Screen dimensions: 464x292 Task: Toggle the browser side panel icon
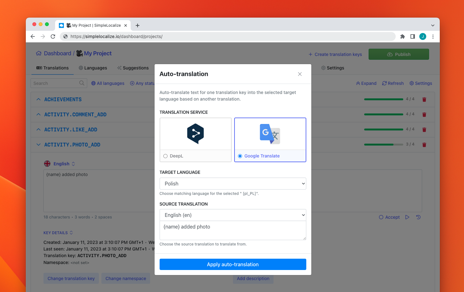point(413,36)
